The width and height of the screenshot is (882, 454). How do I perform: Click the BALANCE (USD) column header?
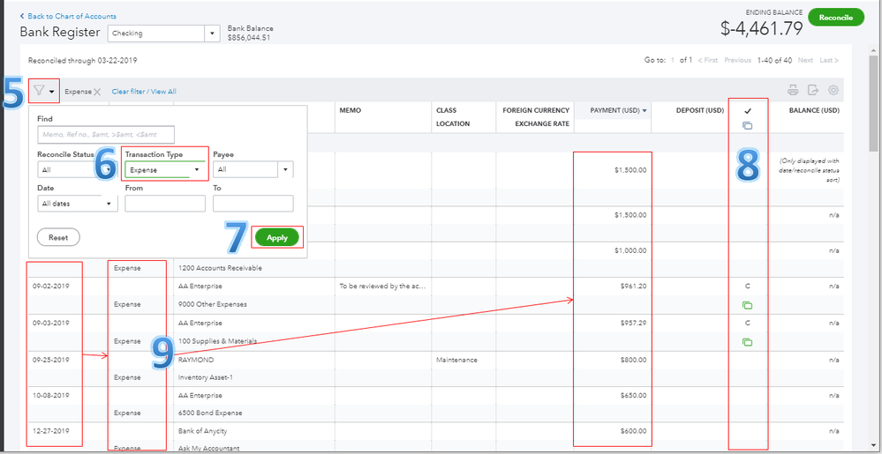pos(814,110)
